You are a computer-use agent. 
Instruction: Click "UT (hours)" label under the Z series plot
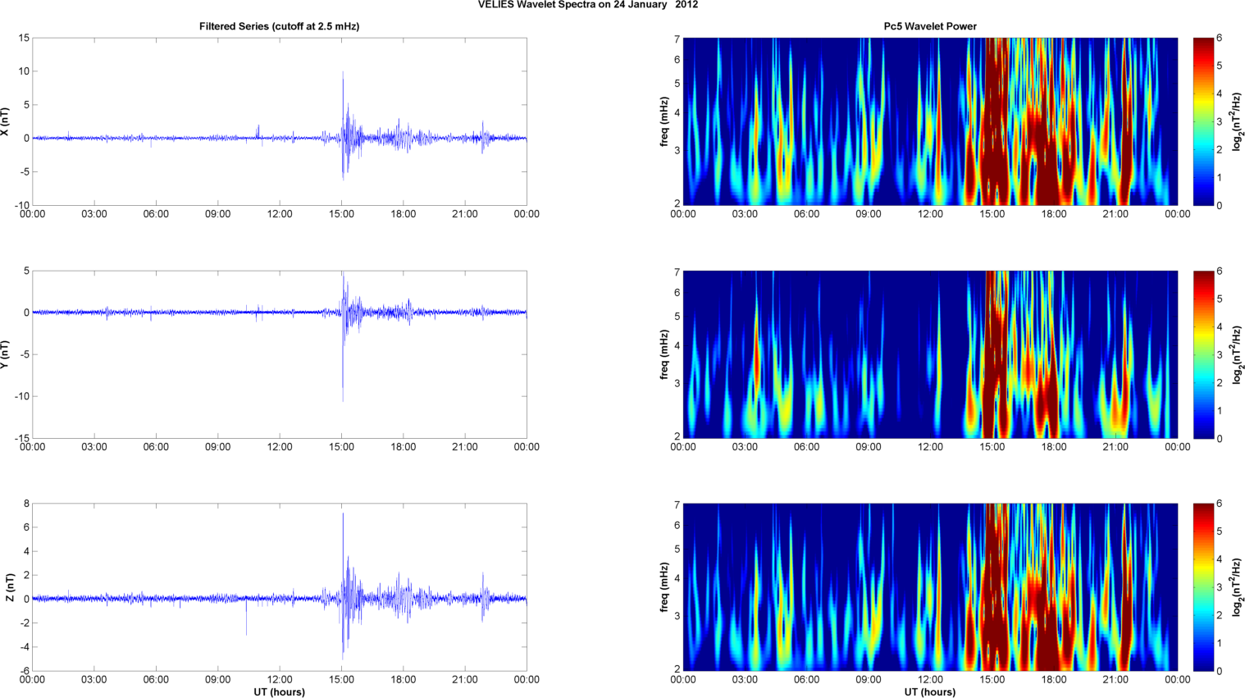pyautogui.click(x=279, y=691)
